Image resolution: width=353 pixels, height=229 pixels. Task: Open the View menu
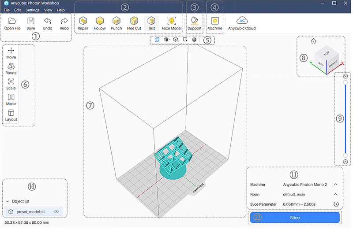point(48,10)
